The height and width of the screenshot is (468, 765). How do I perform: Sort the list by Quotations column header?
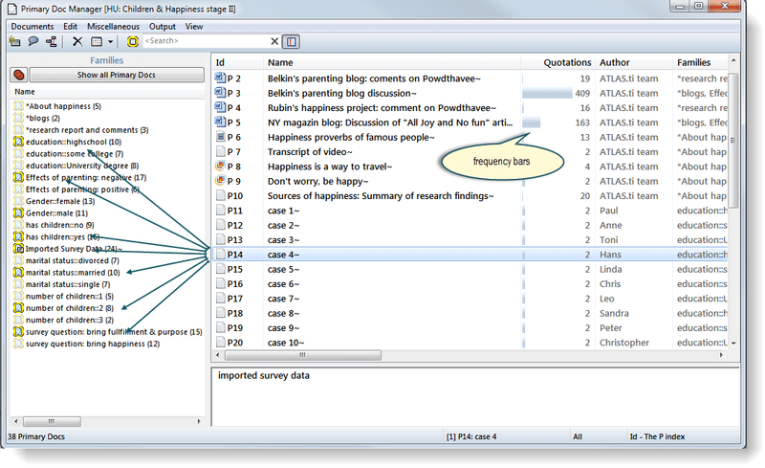566,62
